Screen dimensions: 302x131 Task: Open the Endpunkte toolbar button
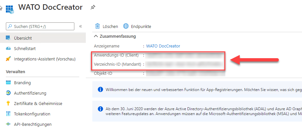[137, 26]
